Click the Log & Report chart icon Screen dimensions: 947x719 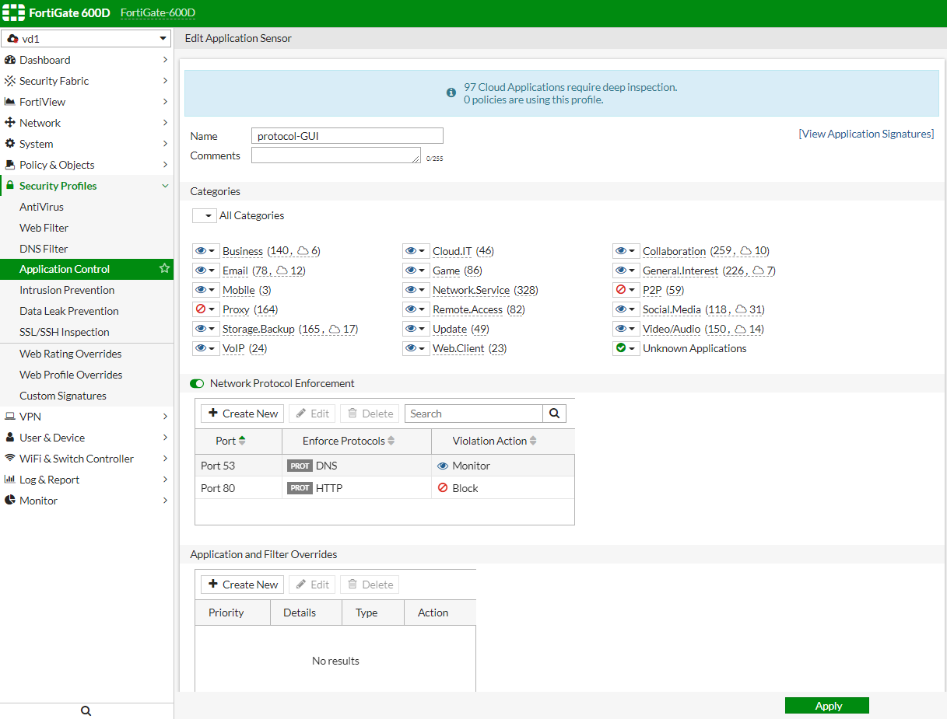tap(10, 480)
